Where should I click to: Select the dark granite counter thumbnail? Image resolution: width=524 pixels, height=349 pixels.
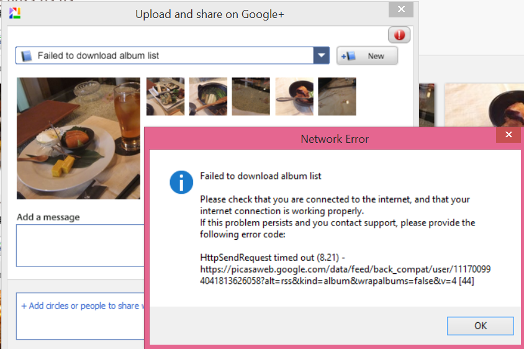251,97
